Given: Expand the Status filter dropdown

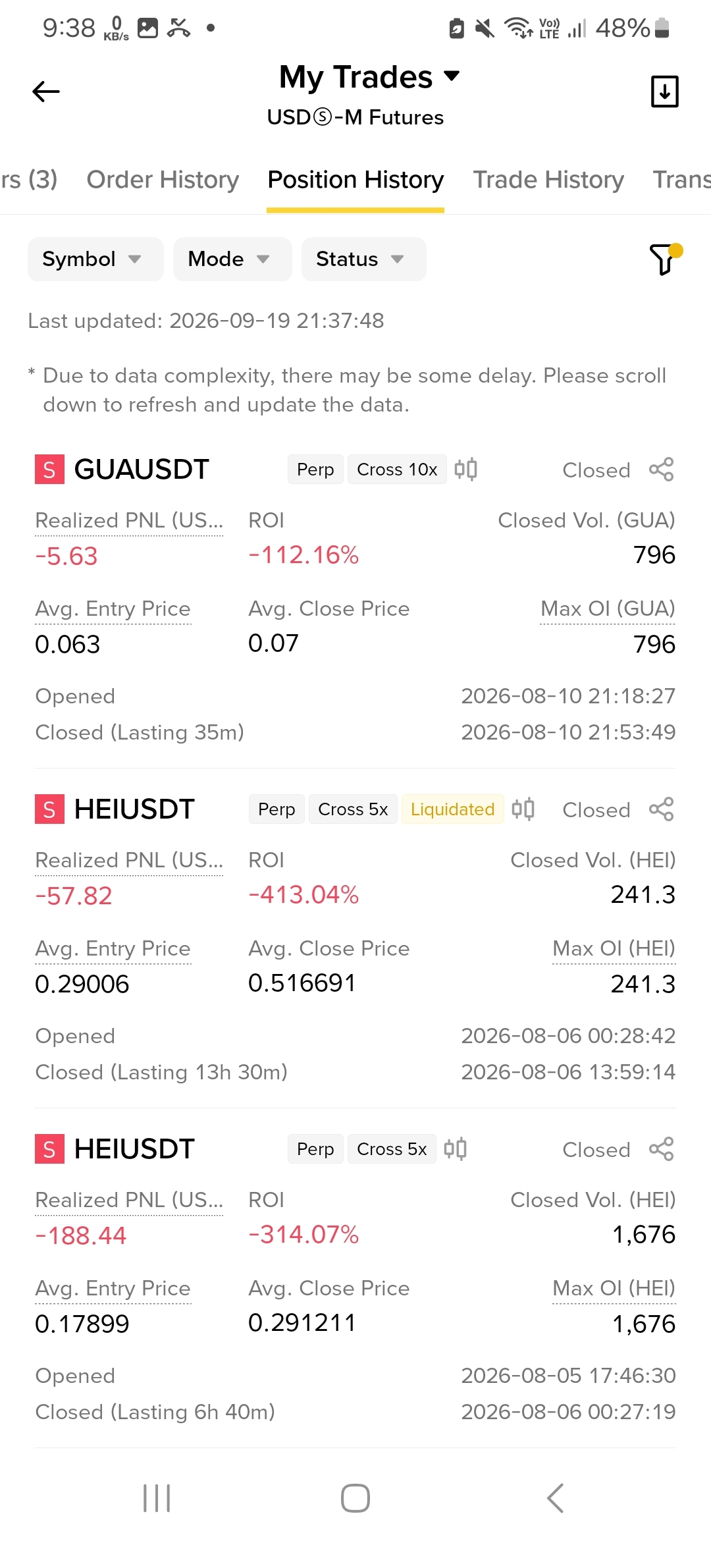Looking at the screenshot, I should click(x=363, y=259).
